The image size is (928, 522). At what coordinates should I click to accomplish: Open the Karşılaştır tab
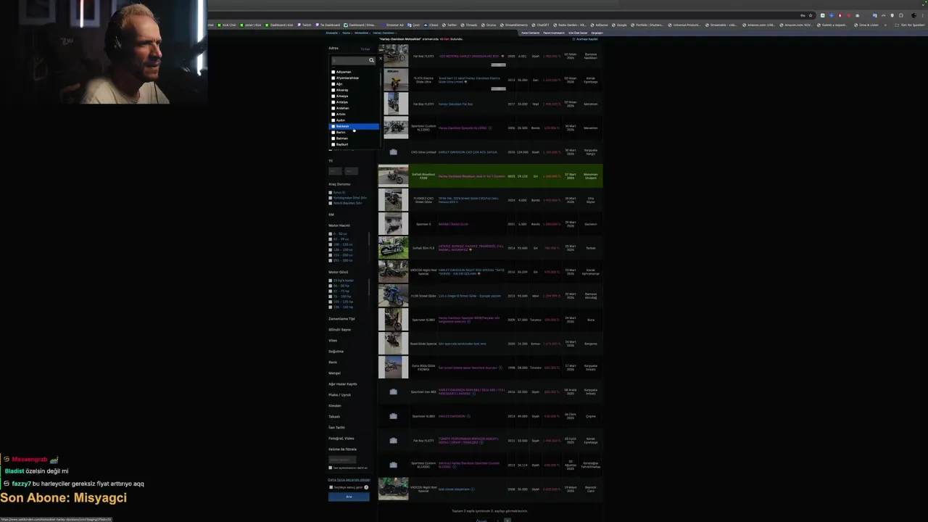[597, 33]
